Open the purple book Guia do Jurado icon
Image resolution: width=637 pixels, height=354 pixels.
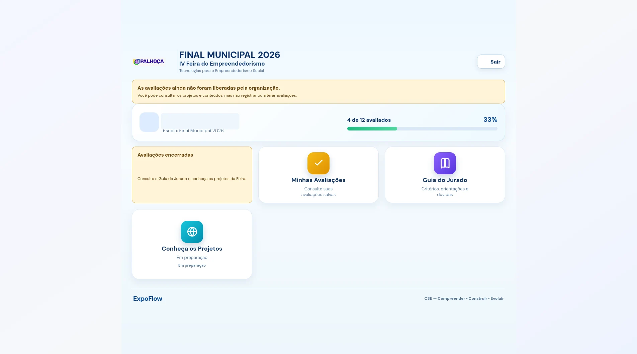click(445, 163)
